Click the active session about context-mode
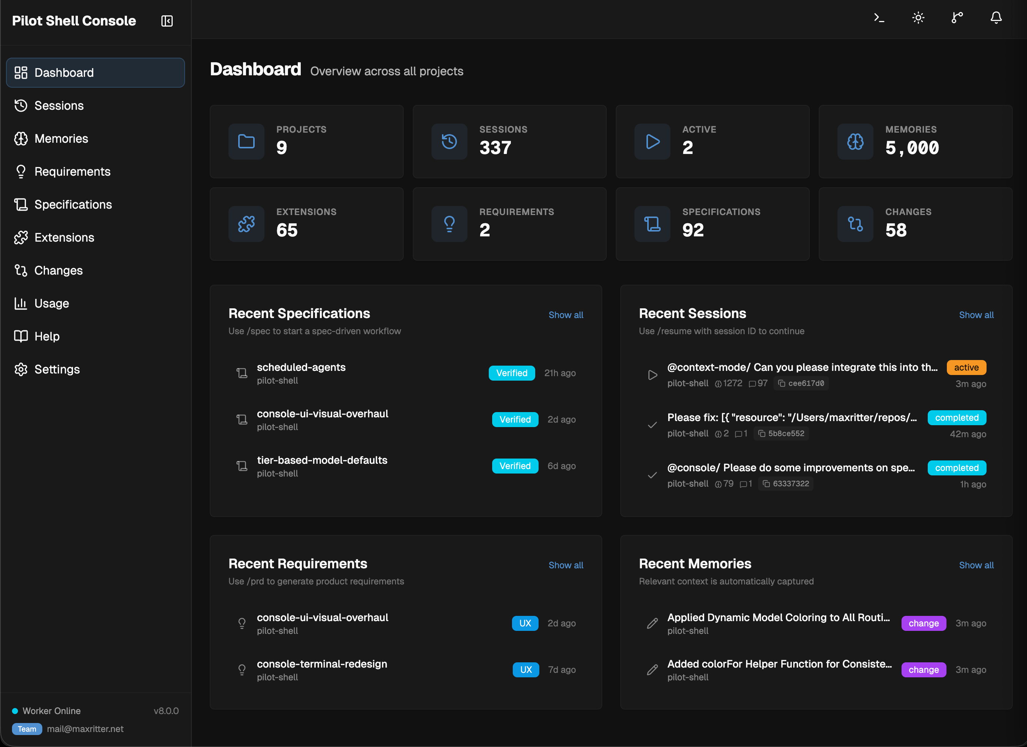The width and height of the screenshot is (1027, 747). (802, 368)
